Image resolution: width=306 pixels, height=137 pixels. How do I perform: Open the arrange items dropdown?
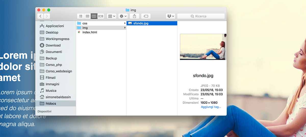tap(112, 16)
